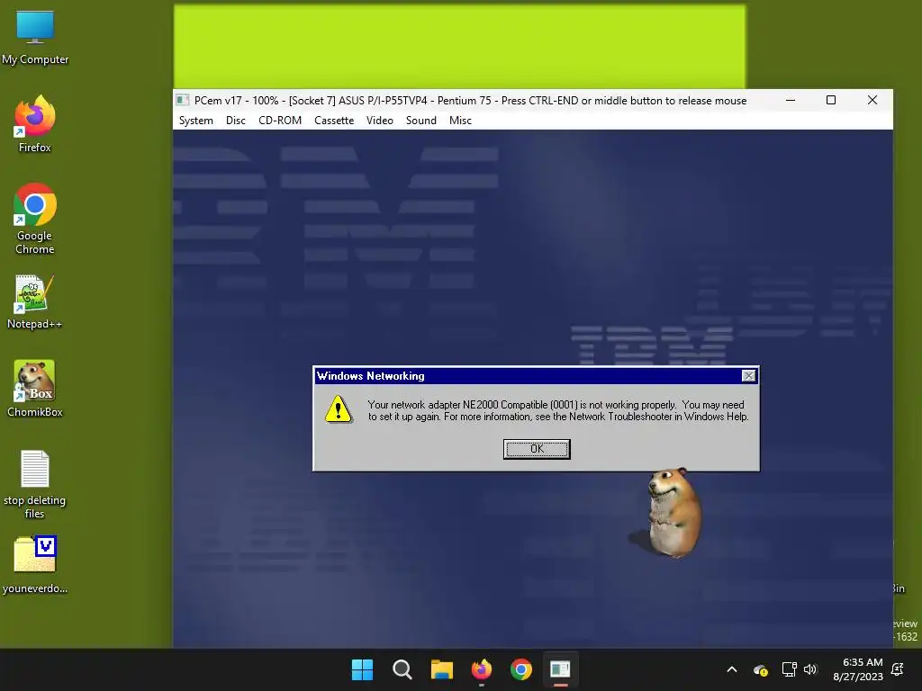Image resolution: width=922 pixels, height=691 pixels.
Task: Switch to Firefox in the taskbar
Action: pos(482,669)
